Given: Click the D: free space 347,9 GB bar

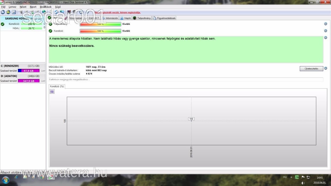Looking at the screenshot, I should 29,81.
